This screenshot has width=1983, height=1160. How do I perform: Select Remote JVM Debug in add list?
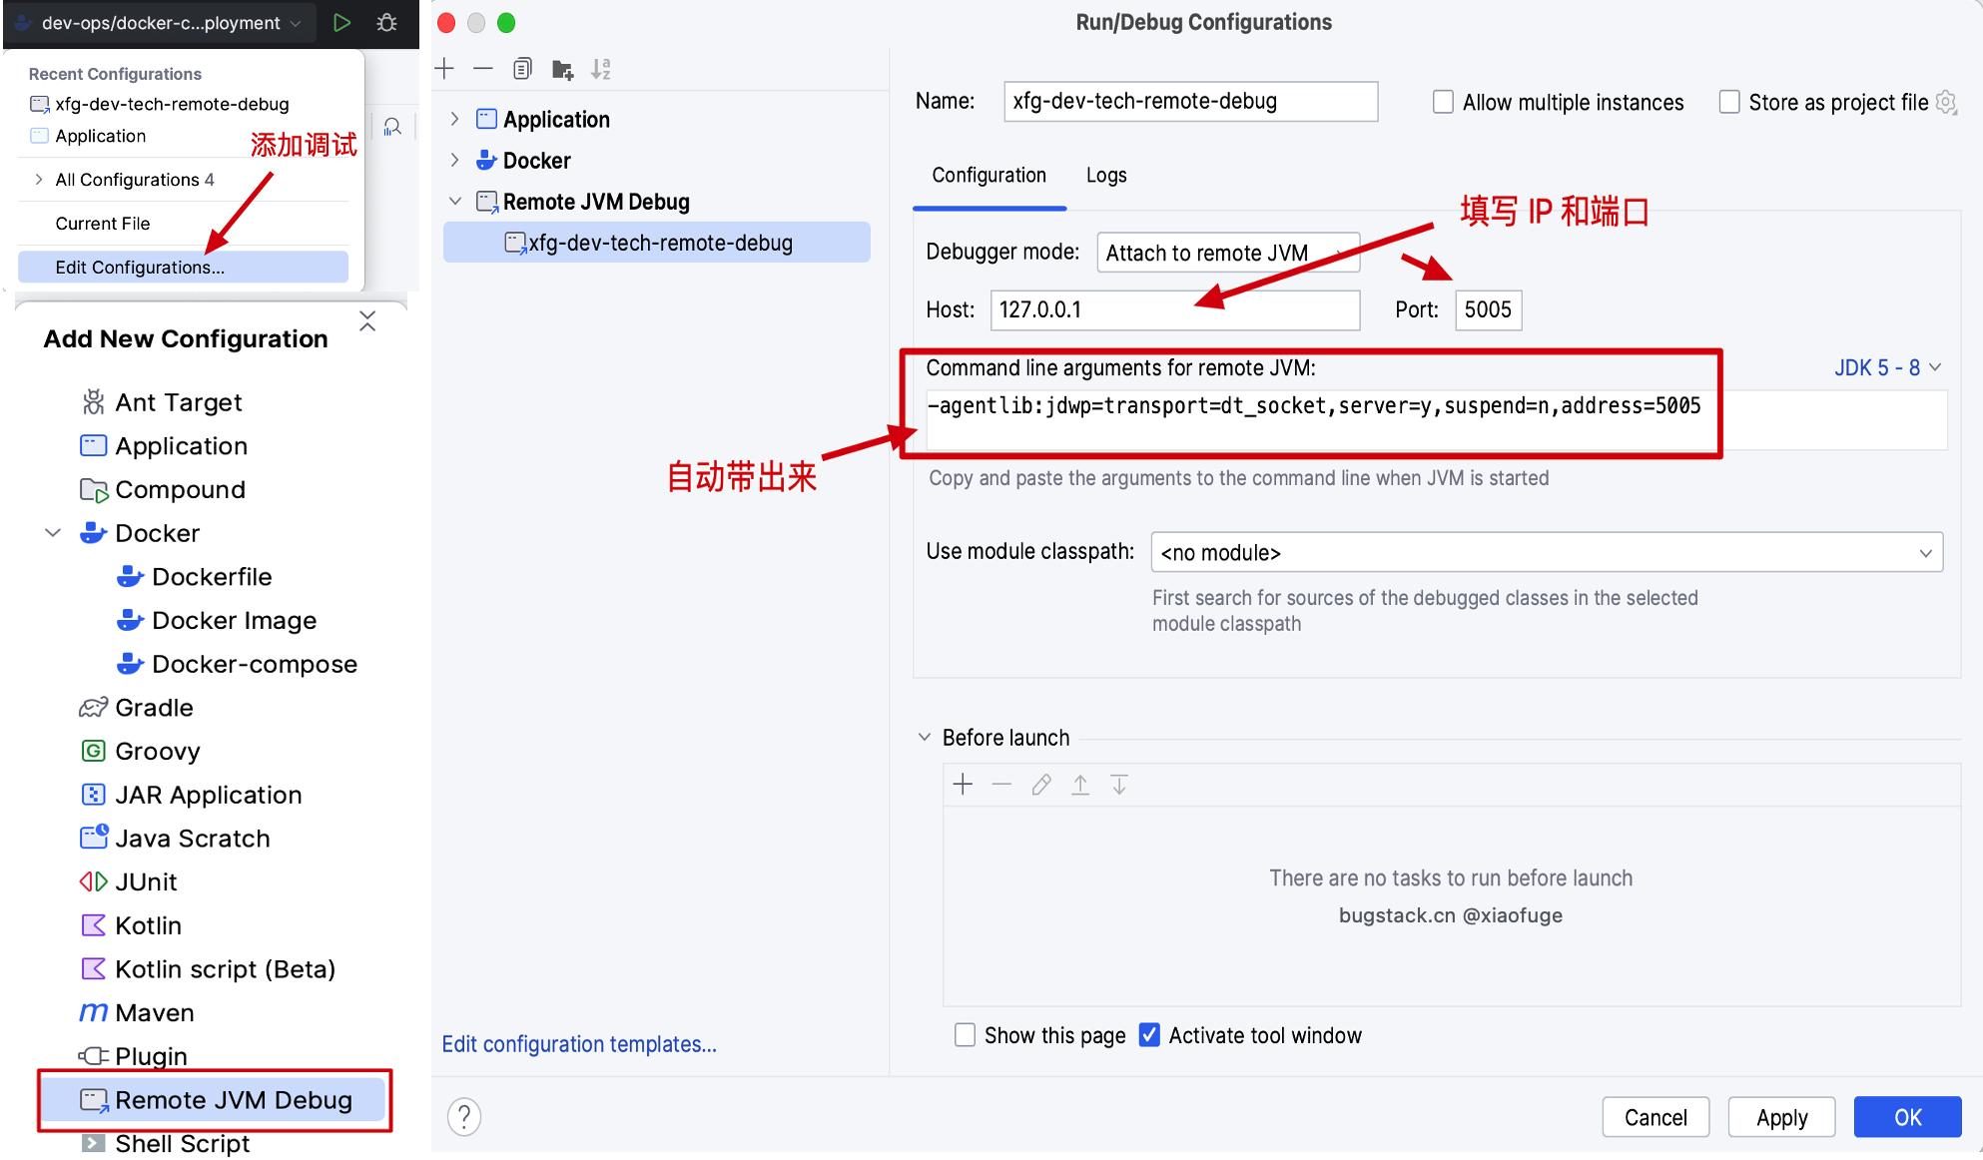coord(215,1100)
